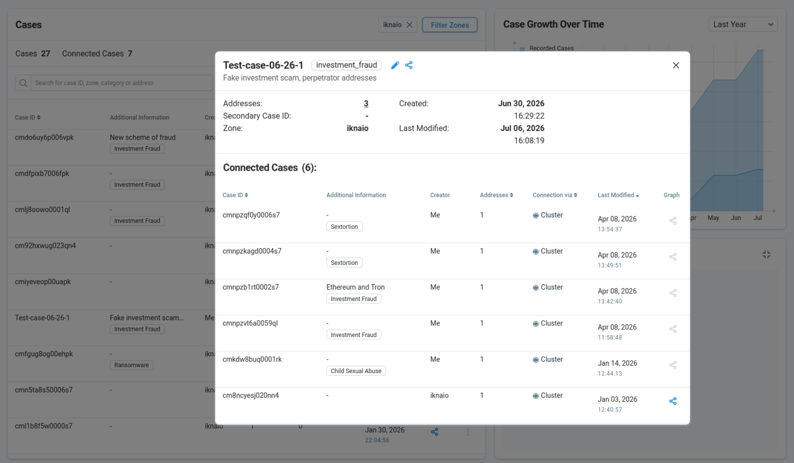The height and width of the screenshot is (463, 794).
Task: Open the Last Year time range dropdown
Action: coord(743,25)
